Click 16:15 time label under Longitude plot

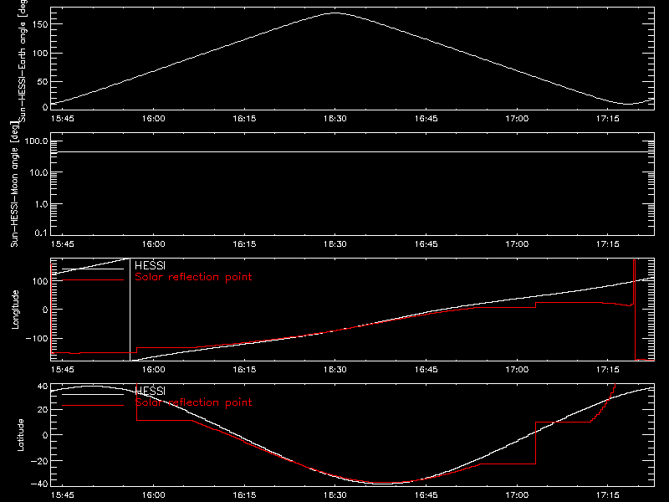(x=244, y=370)
